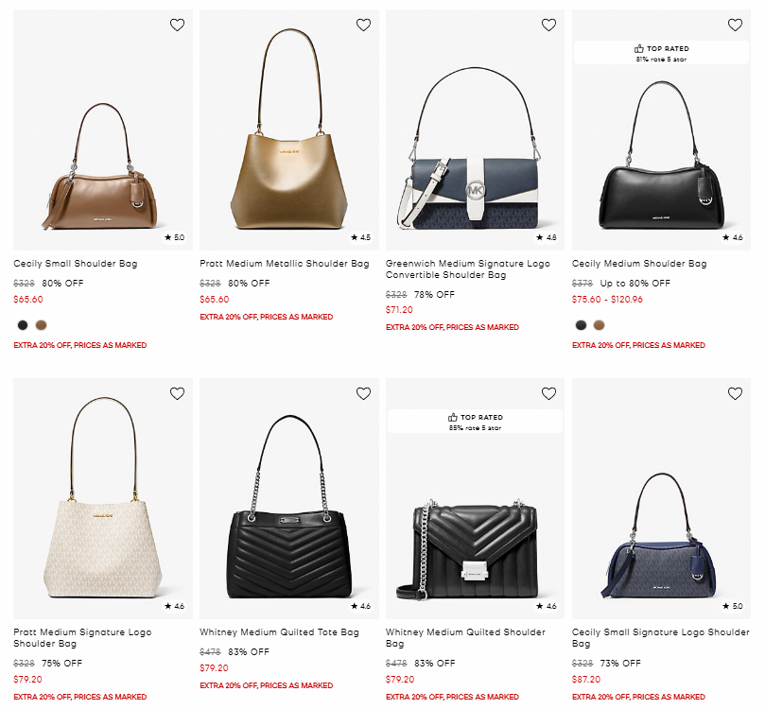Choose brown swatch for Cecily Small Shoulder Bag
Image resolution: width=765 pixels, height=709 pixels.
[x=41, y=325]
